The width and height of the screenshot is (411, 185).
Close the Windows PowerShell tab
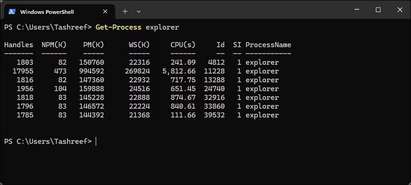(x=105, y=12)
